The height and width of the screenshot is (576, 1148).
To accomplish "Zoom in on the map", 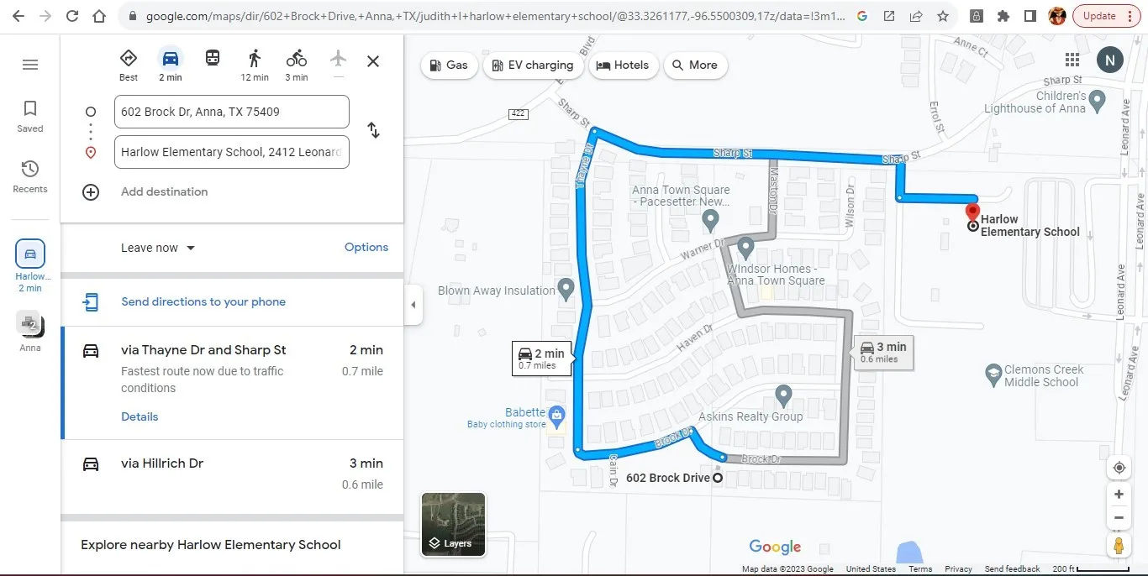I will [1119, 495].
